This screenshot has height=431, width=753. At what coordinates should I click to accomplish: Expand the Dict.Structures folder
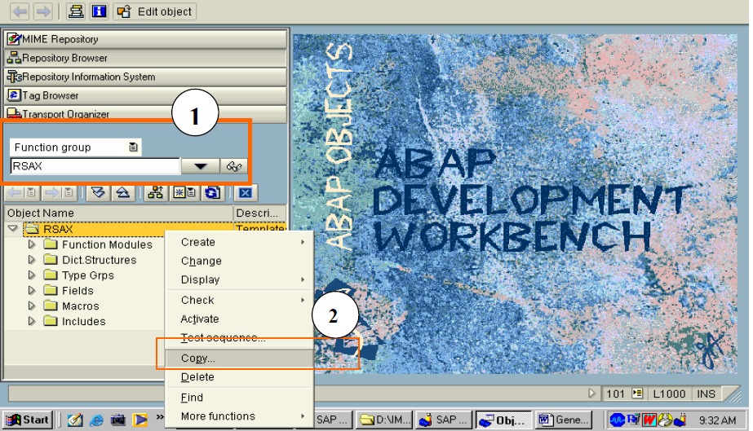[32, 260]
